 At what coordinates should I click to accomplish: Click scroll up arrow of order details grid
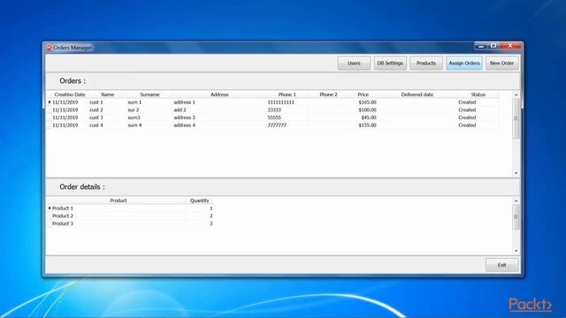click(x=516, y=201)
